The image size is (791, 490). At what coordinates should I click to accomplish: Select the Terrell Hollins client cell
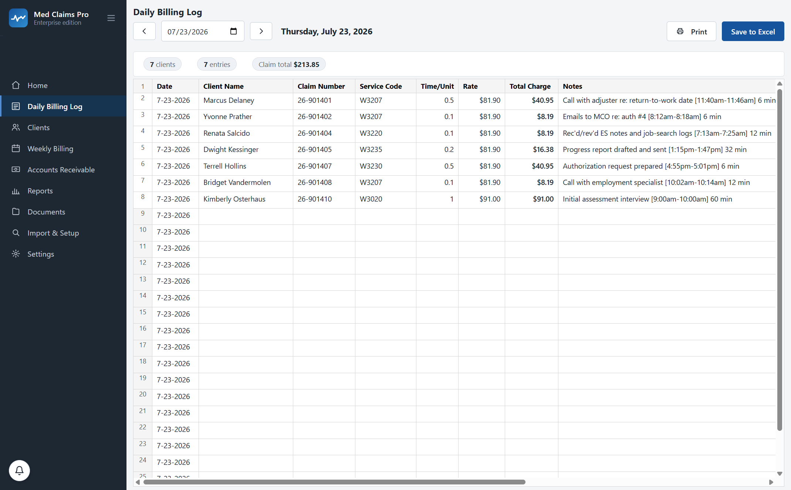[246, 166]
